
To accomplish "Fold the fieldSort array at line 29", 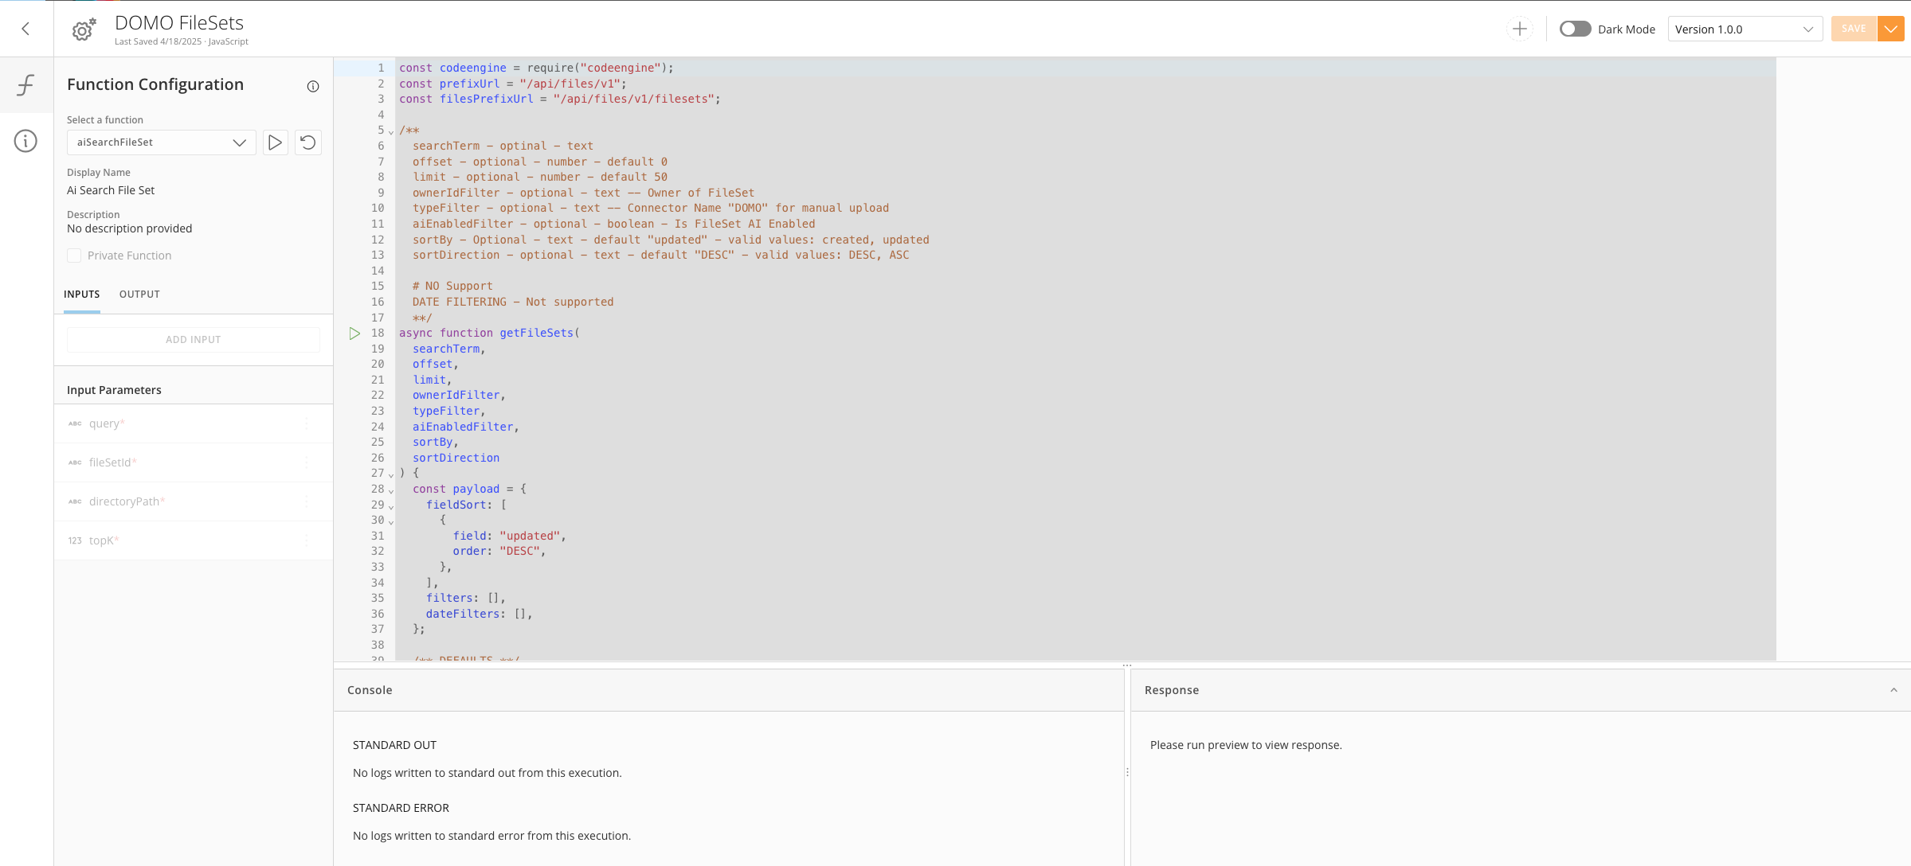I will [x=391, y=506].
